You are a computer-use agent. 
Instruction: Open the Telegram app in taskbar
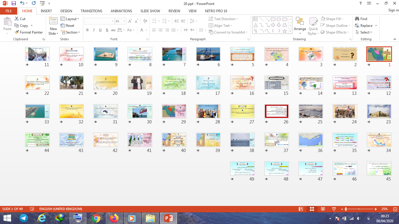pyautogui.click(x=24, y=218)
